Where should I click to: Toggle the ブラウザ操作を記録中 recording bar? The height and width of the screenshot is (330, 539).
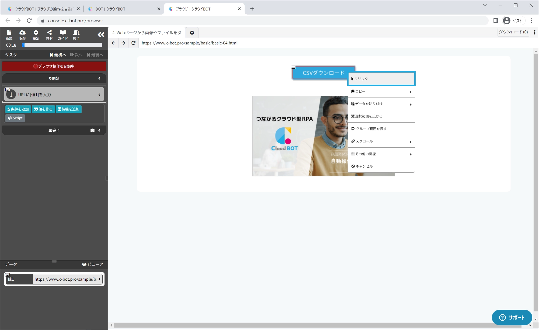click(54, 66)
